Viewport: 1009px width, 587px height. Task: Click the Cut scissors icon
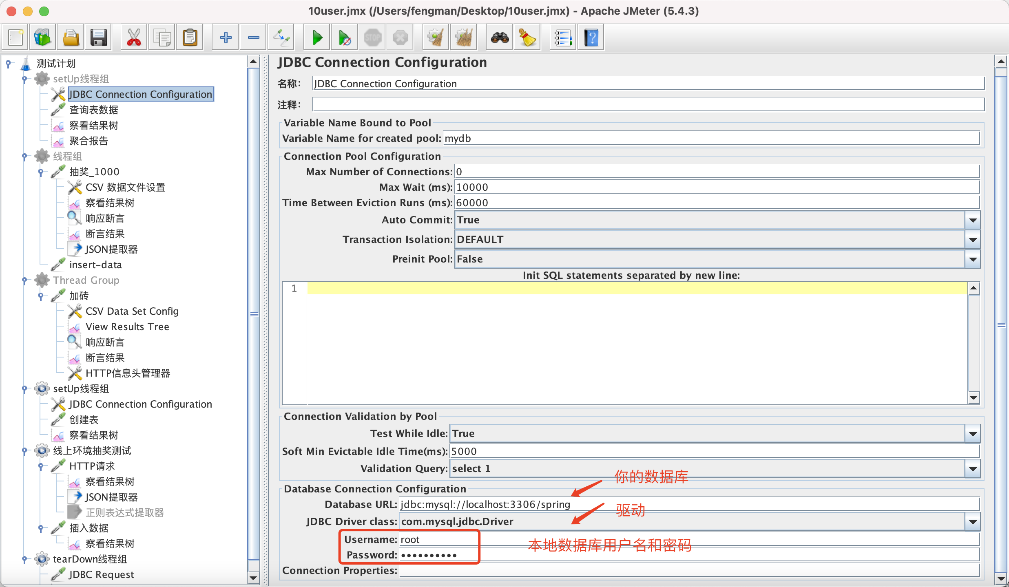134,38
